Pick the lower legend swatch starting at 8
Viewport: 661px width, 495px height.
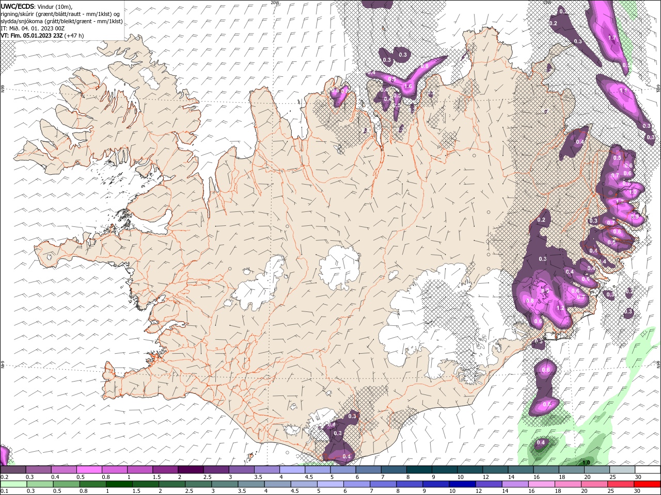[409, 484]
